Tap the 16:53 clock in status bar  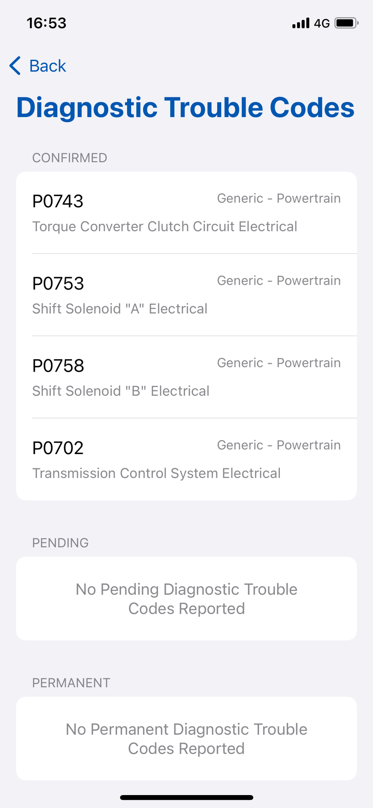[x=46, y=23]
